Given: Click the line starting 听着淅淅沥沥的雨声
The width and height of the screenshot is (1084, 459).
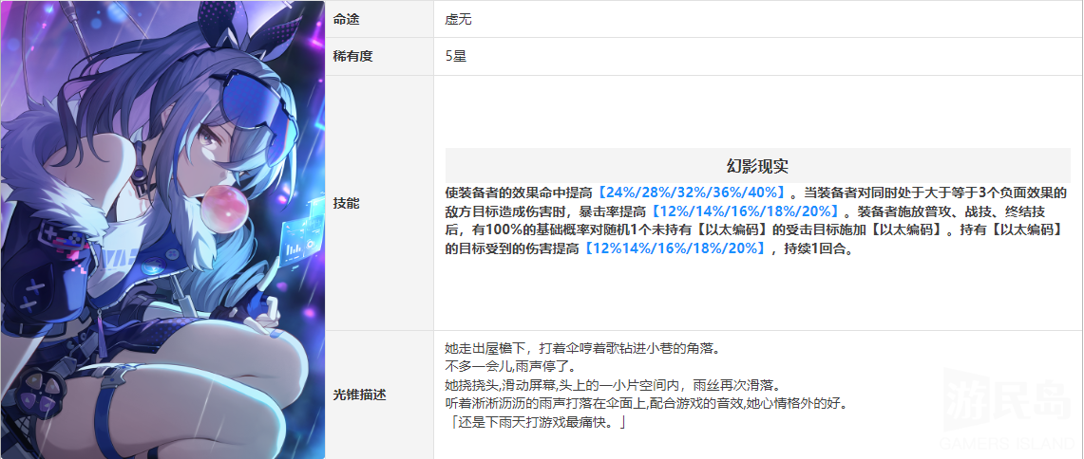Looking at the screenshot, I should [x=646, y=402].
